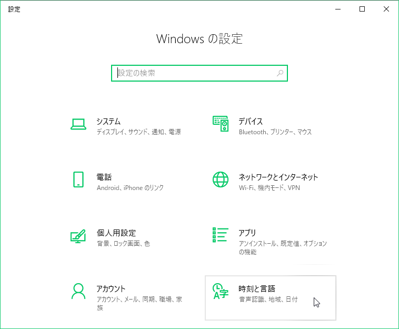Open ネットワークとインターネット title
Viewport: 399px width, 329px height.
[x=278, y=177]
